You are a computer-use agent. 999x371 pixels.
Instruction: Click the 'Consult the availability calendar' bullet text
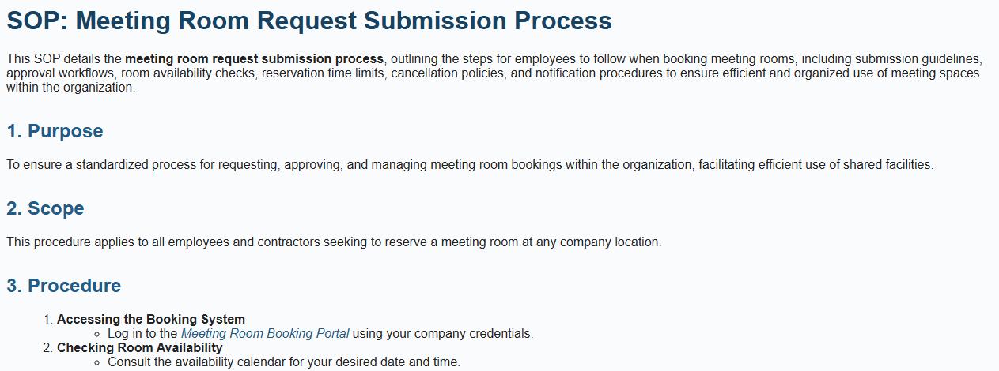pos(283,362)
